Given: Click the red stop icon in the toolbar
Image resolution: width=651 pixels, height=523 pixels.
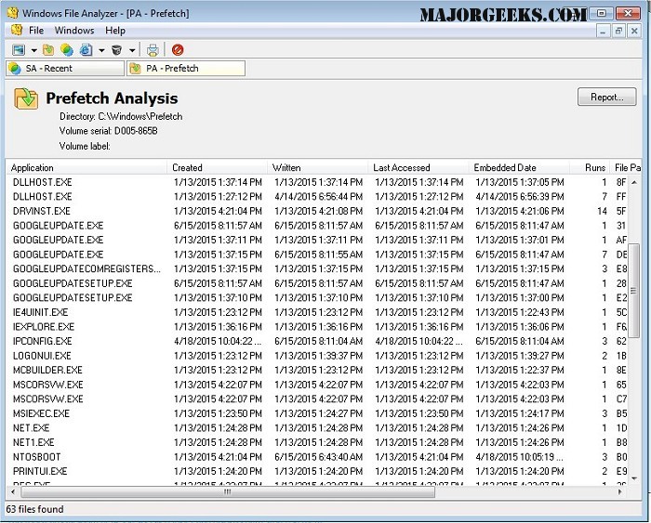Looking at the screenshot, I should 178,50.
